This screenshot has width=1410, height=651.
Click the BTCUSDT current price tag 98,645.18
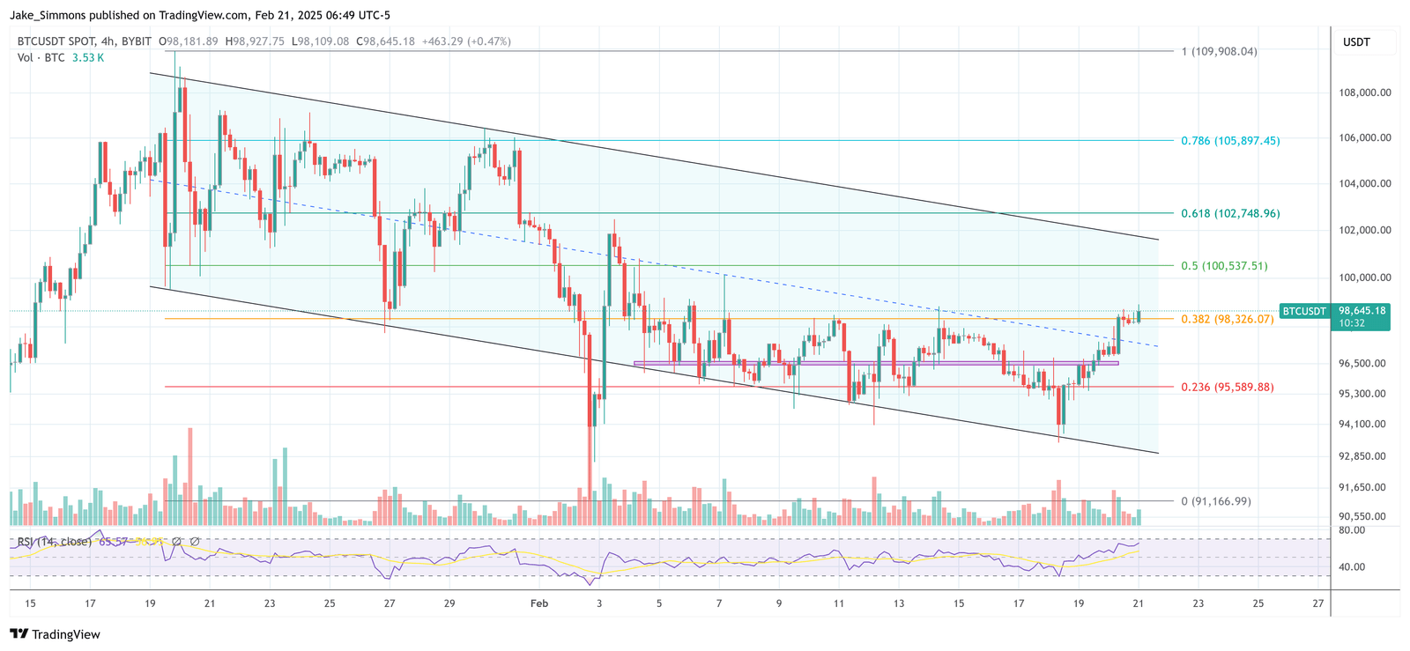tap(1362, 311)
